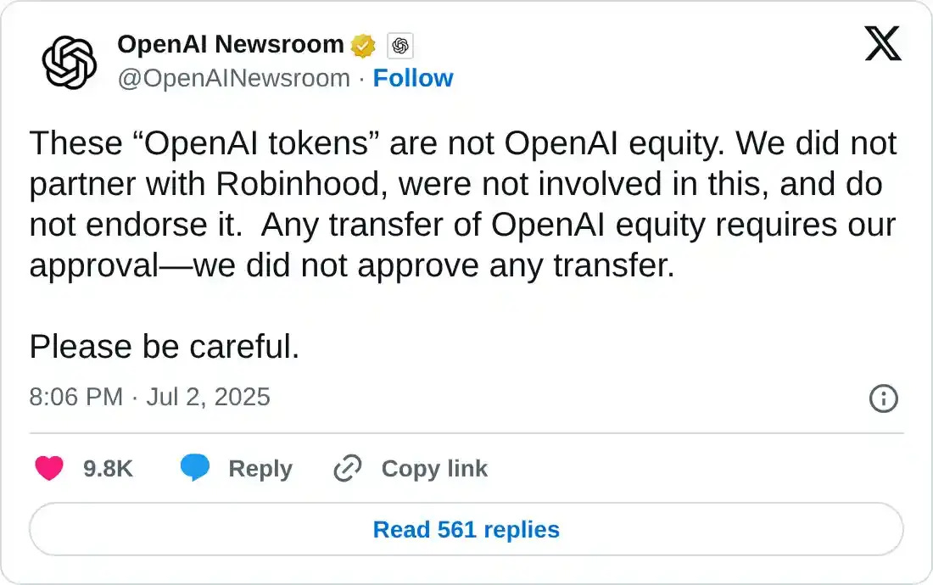Select the small square OpenAI affiliation badge
Viewport: 933px width, 585px height.
399,46
